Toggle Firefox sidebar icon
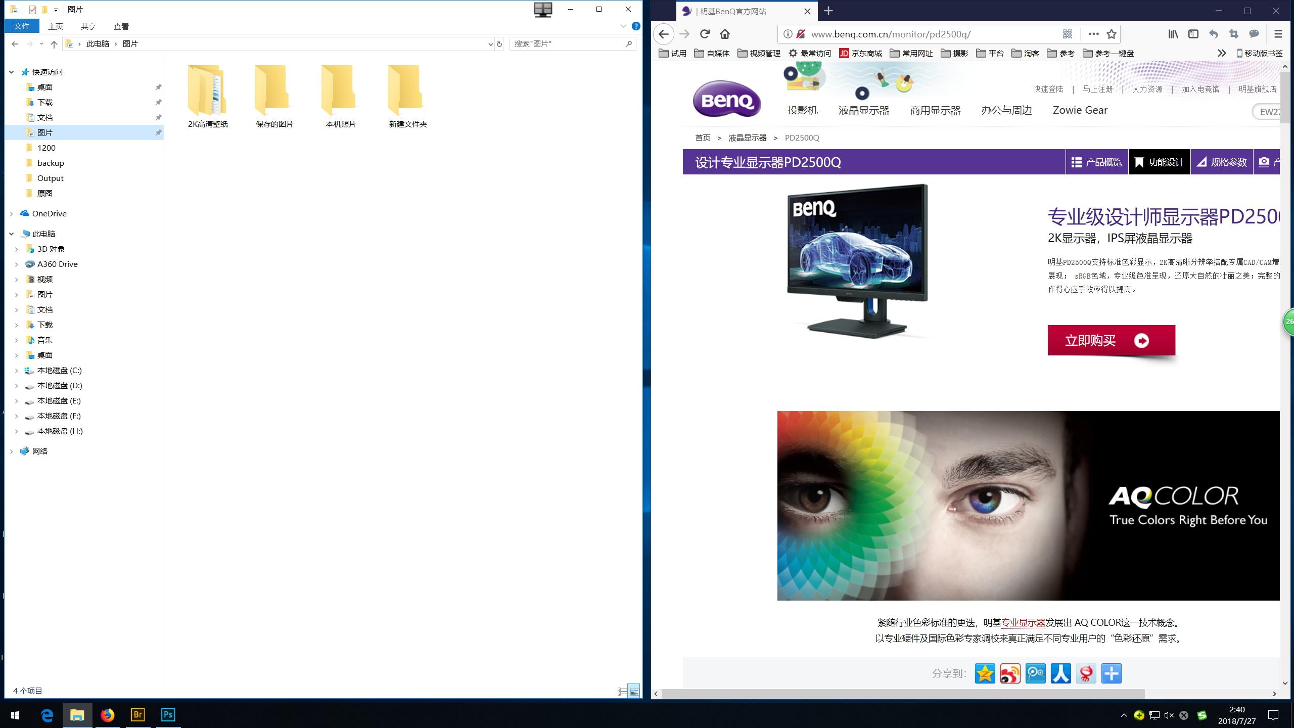The image size is (1294, 728). 1193,34
